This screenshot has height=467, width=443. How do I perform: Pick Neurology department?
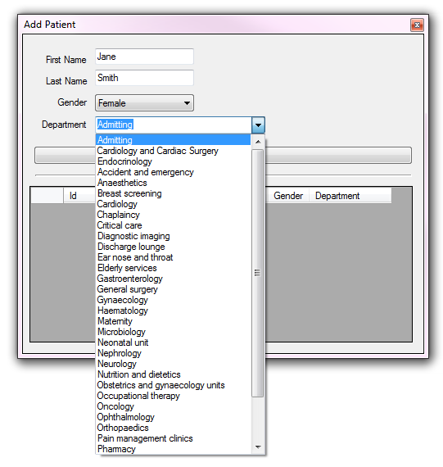point(173,364)
